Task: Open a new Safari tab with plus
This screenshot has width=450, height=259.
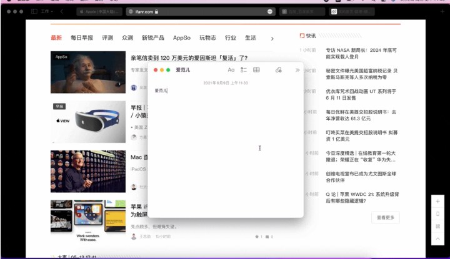Action: 442,11
